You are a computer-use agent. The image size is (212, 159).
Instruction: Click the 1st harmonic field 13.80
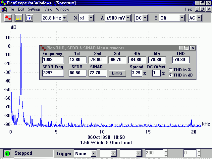(78, 60)
